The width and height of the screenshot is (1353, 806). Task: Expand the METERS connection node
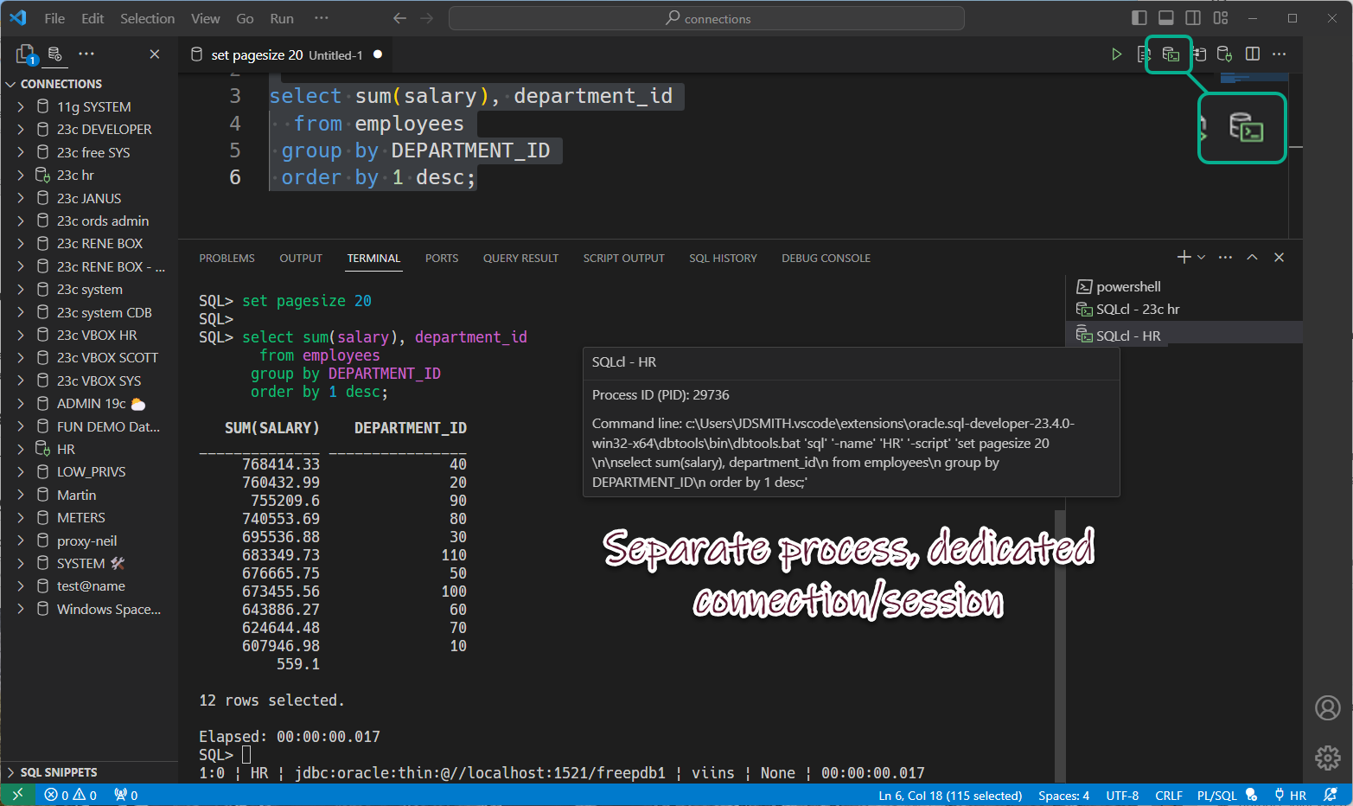click(x=21, y=517)
